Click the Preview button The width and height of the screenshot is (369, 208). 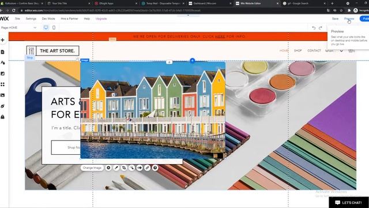click(x=349, y=18)
